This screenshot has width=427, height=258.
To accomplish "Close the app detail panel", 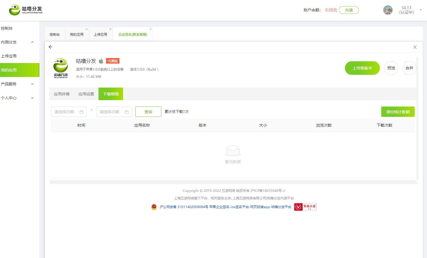I will (x=415, y=47).
